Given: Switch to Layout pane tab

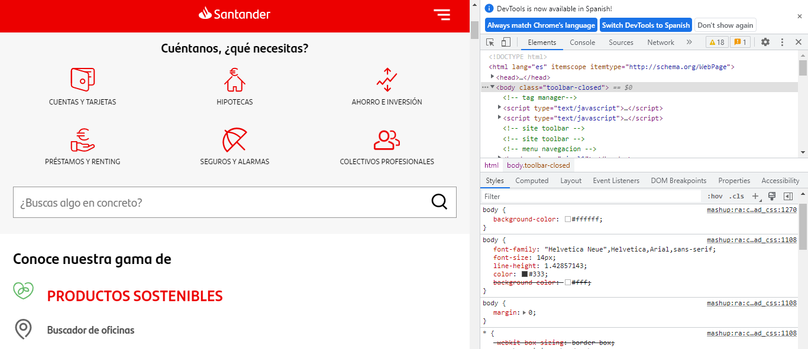Looking at the screenshot, I should click(571, 181).
